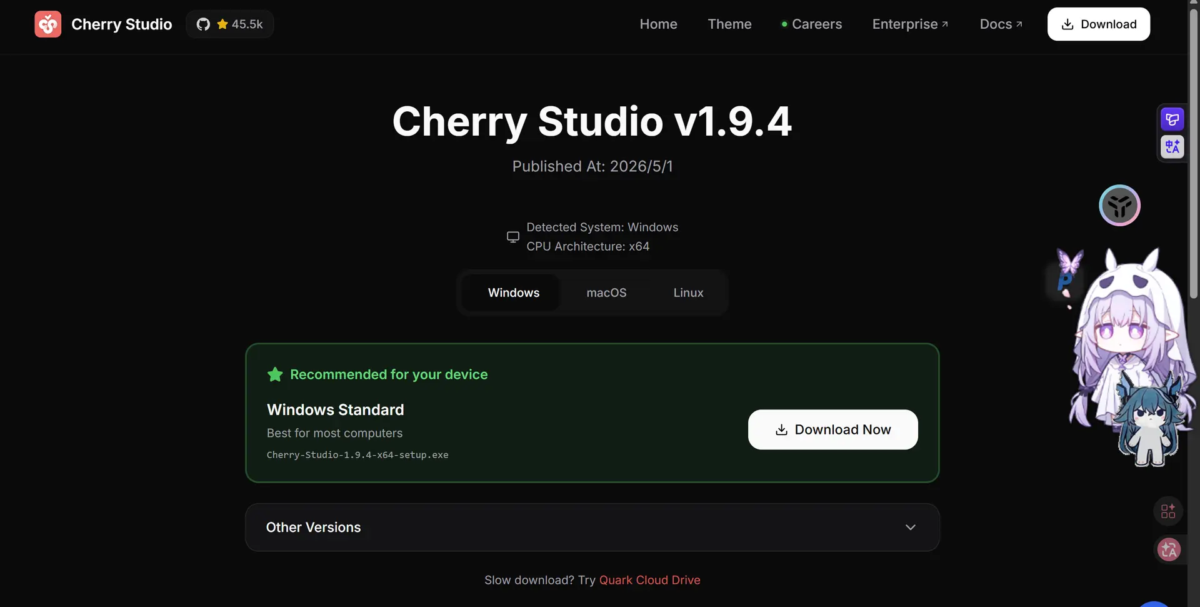
Task: Click the Cherry Studio brand name
Action: tap(122, 24)
